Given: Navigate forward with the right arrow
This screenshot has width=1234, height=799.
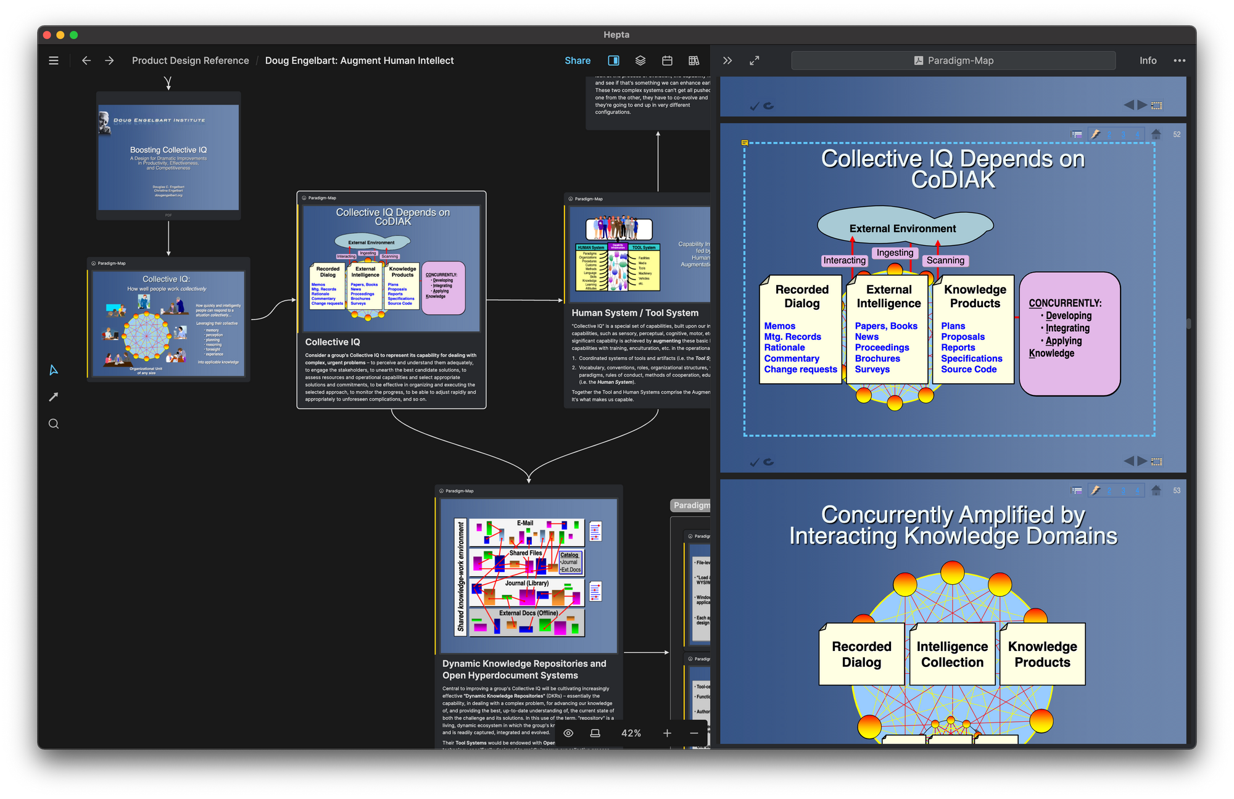Looking at the screenshot, I should 109,60.
